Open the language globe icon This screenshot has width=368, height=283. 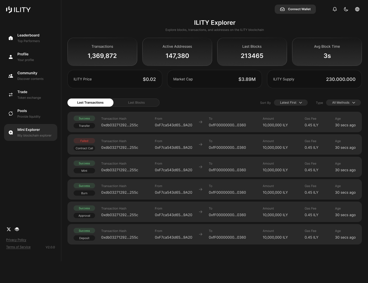tap(357, 9)
